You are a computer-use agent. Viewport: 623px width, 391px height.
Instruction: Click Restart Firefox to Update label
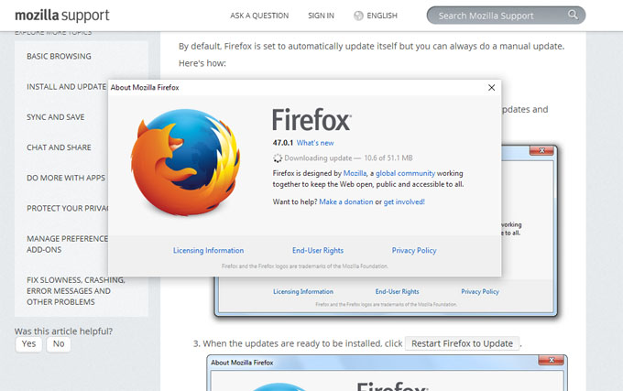coord(462,343)
